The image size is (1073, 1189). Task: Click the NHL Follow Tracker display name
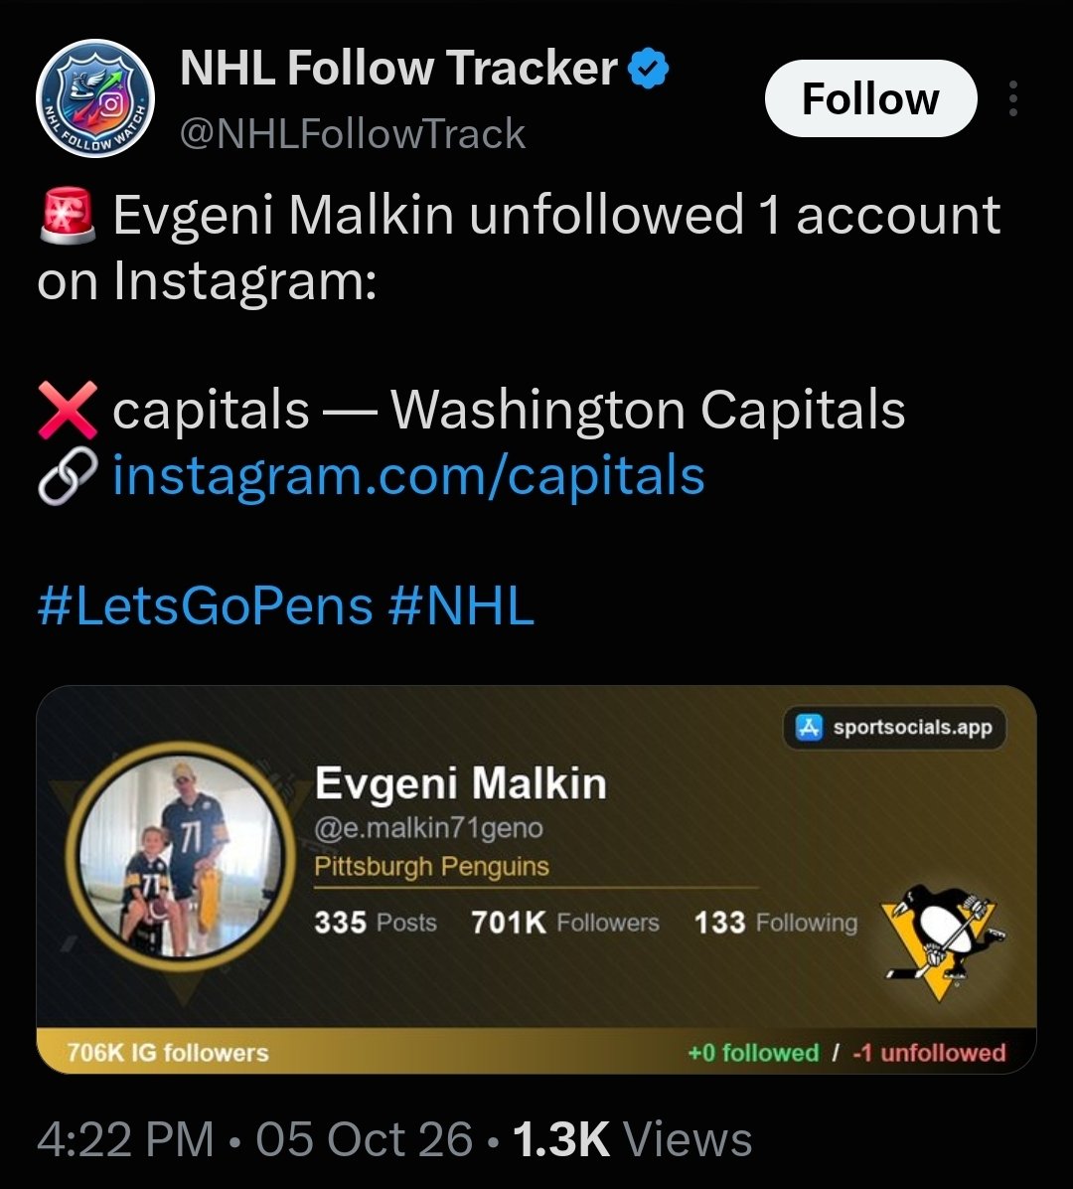click(398, 69)
